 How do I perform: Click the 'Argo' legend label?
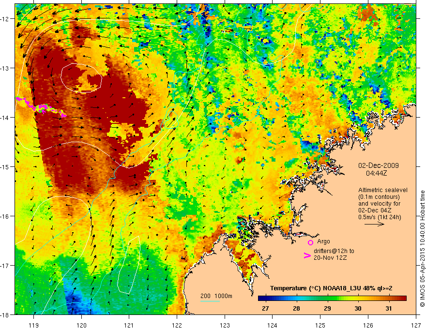pyautogui.click(x=323, y=241)
